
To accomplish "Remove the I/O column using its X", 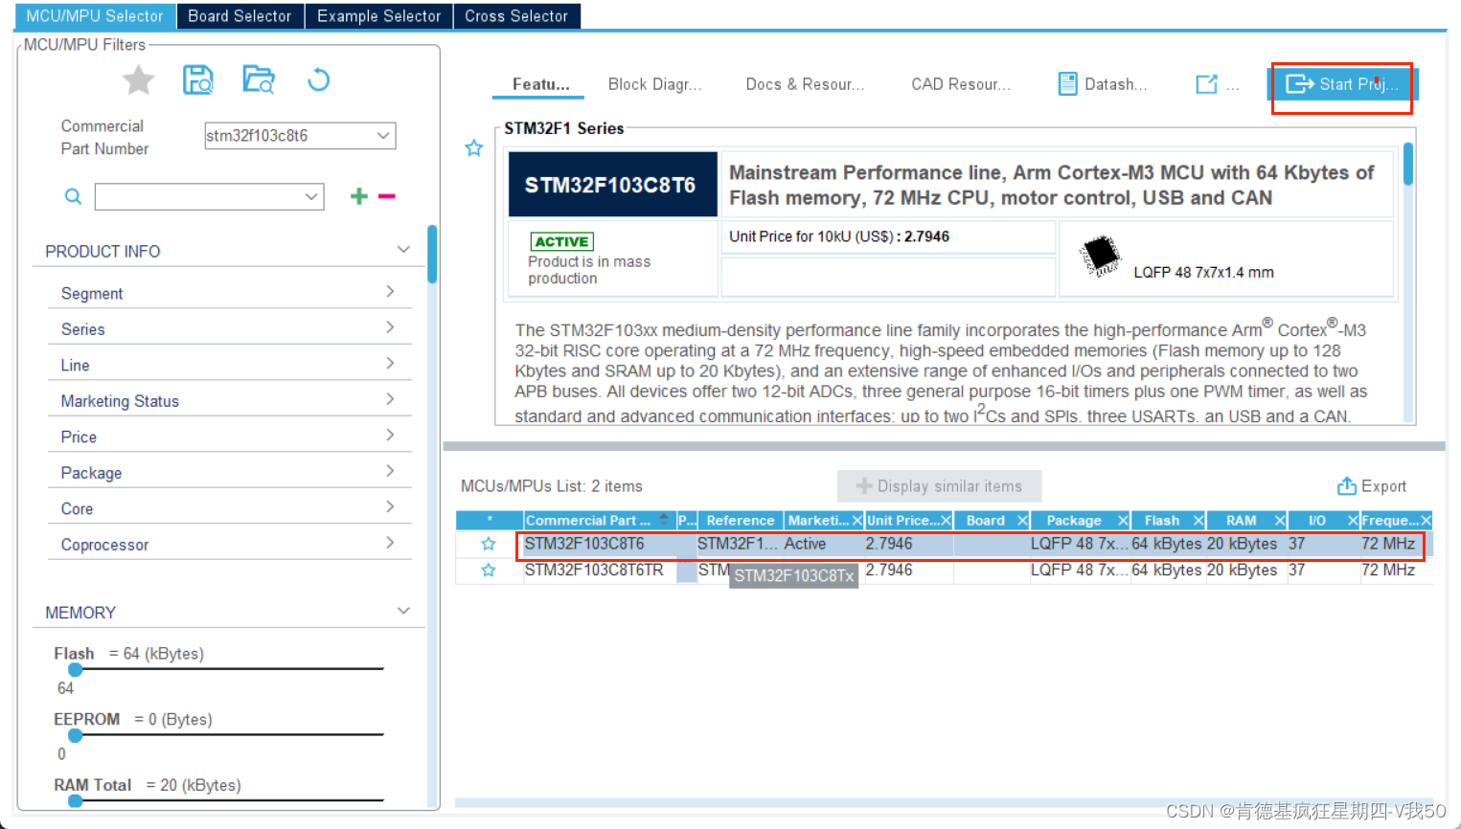I will [1353, 521].
